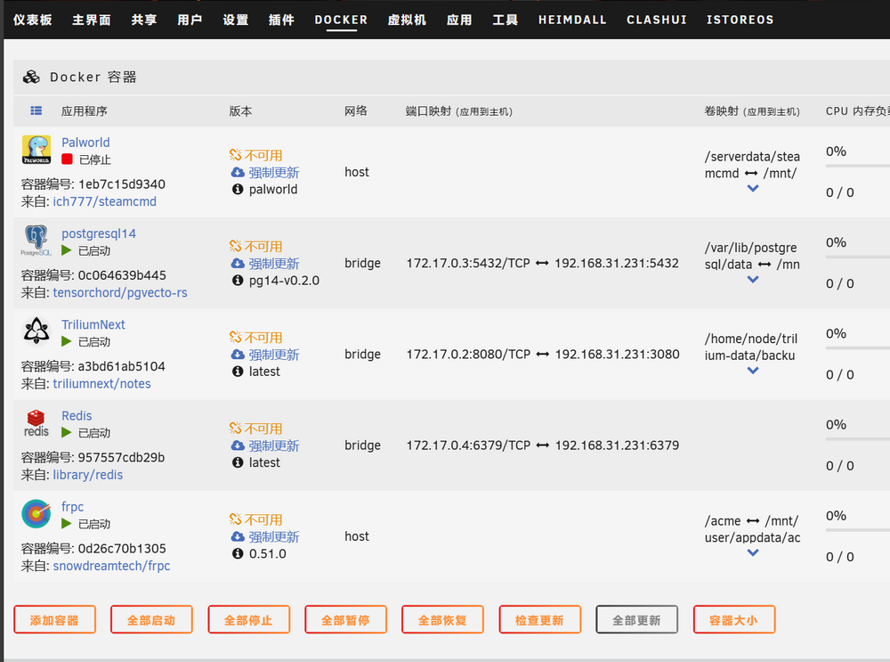Toggle the list view icon beside 应用程序
This screenshot has height=662, width=890.
point(36,110)
